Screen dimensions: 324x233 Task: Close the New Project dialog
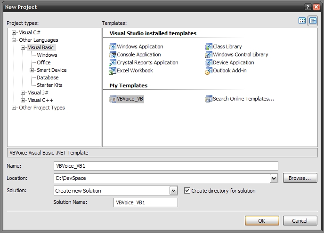coord(316,7)
